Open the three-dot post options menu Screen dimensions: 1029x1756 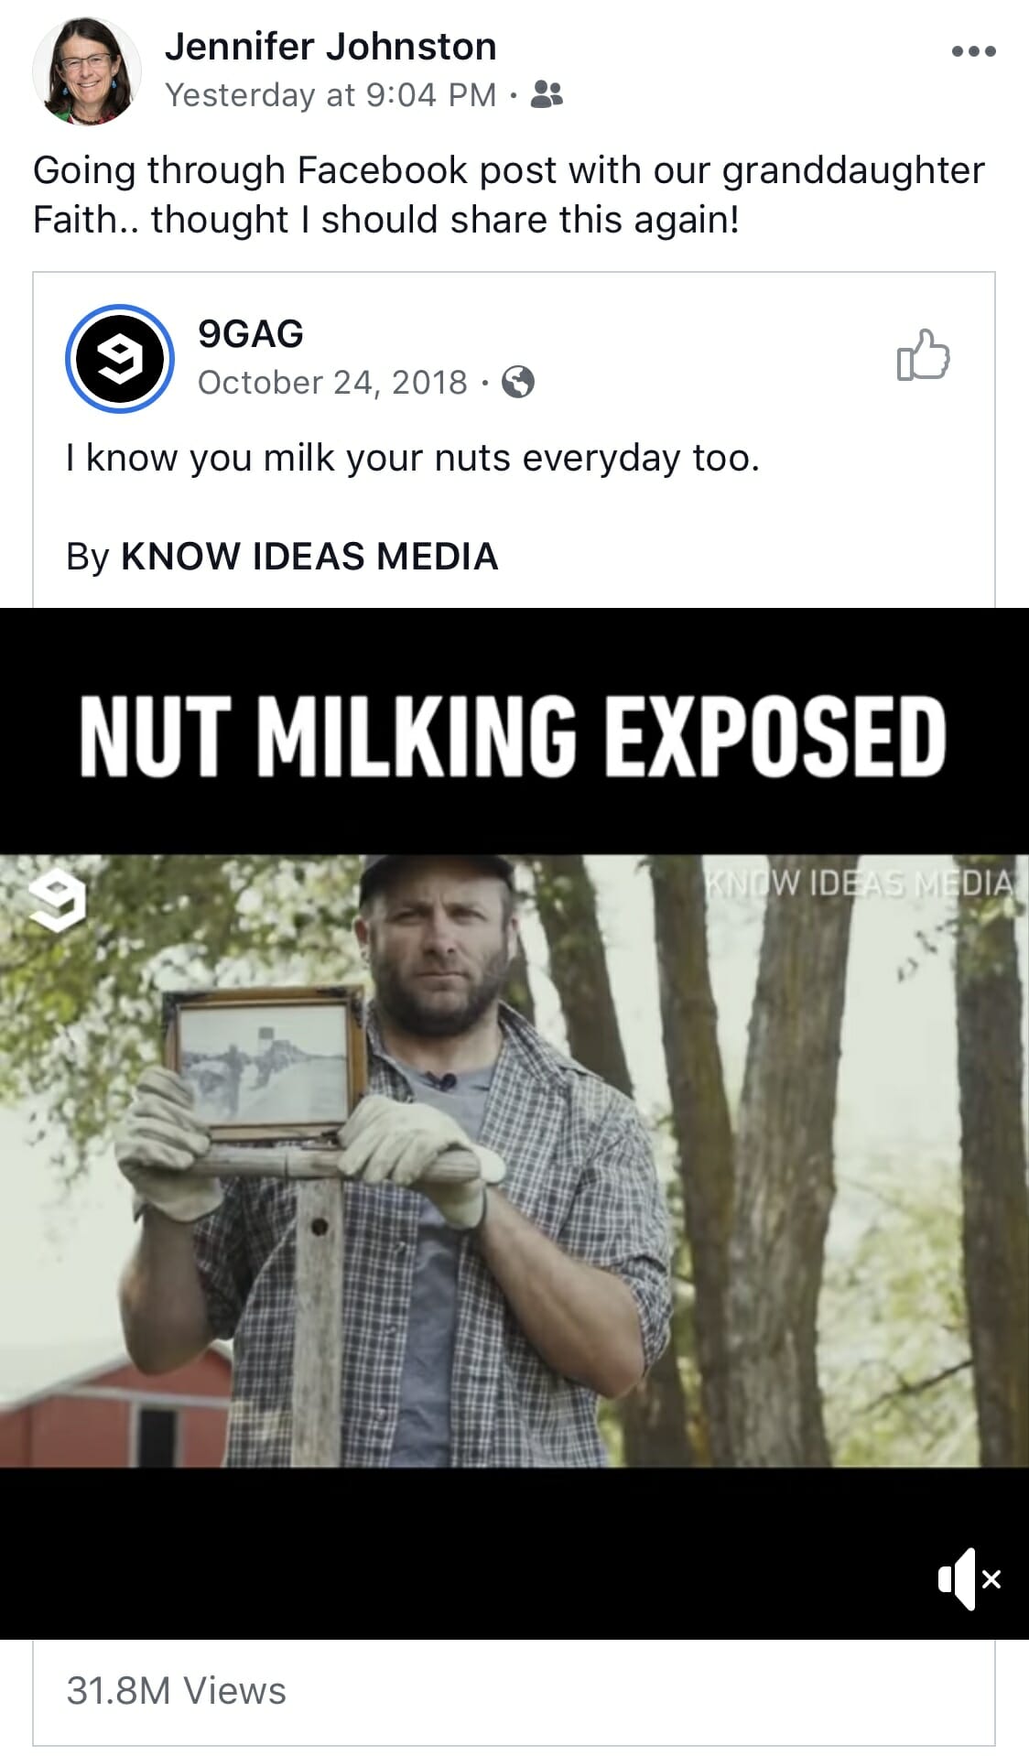click(973, 51)
